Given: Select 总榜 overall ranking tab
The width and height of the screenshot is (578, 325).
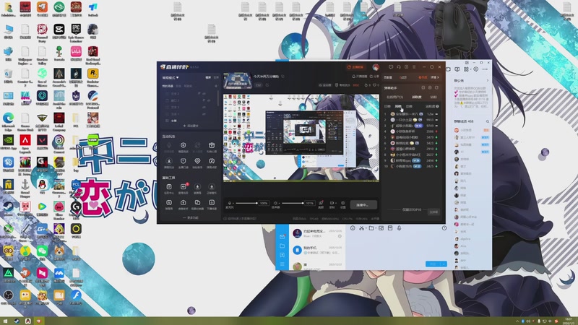Looking at the screenshot, I should point(409,106).
